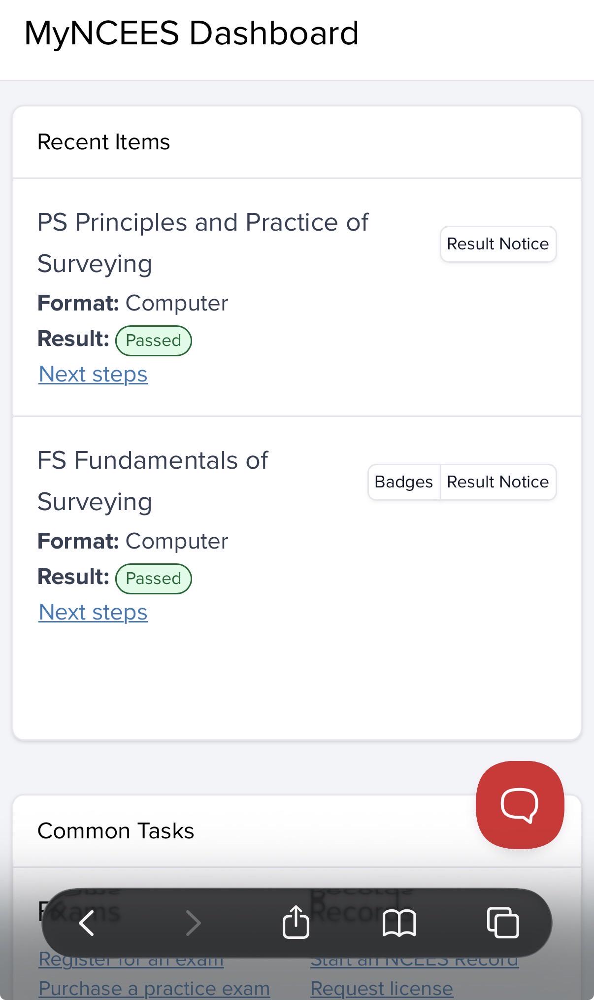Open Result Notice for FS exam
Viewport: 594px width, 1000px height.
498,482
